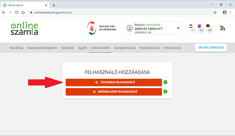Switch language to Hungarian (HU)
Viewport: 235px width, 136px height.
[192, 29]
